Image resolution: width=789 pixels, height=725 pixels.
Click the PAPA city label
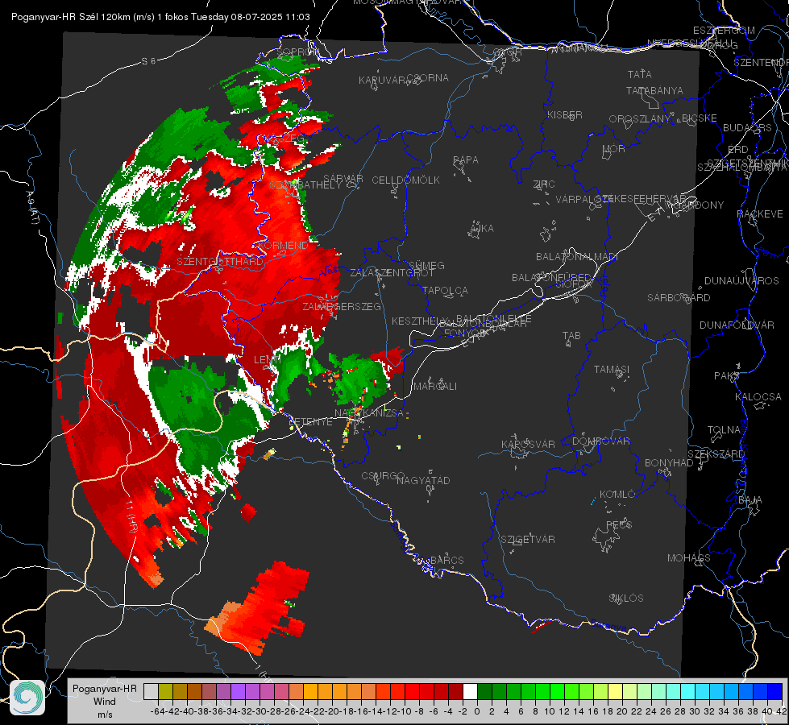(466, 160)
